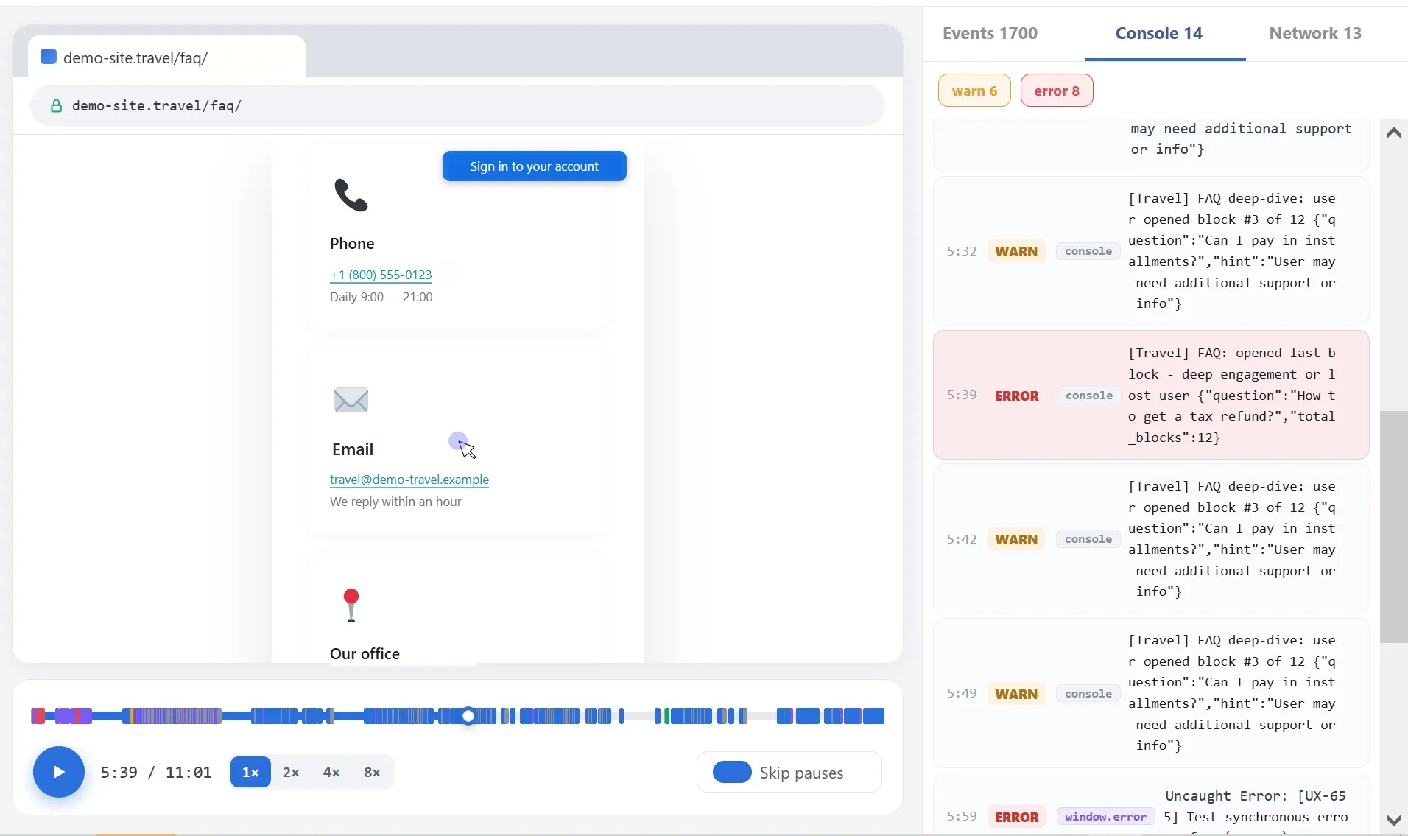Viewport: 1408px width, 836px height.
Task: Click the green marker on the timeline
Action: (666, 716)
